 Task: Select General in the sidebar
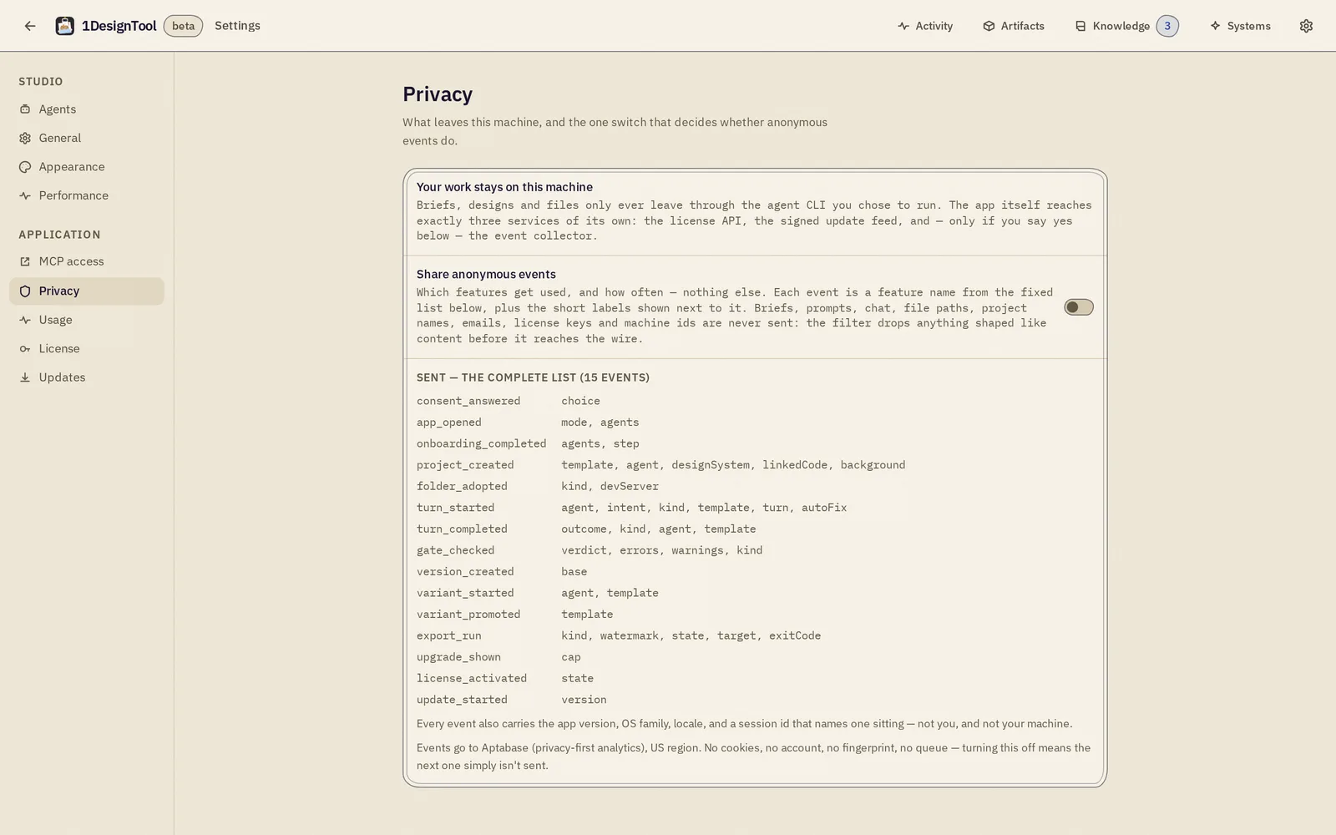[x=87, y=138]
